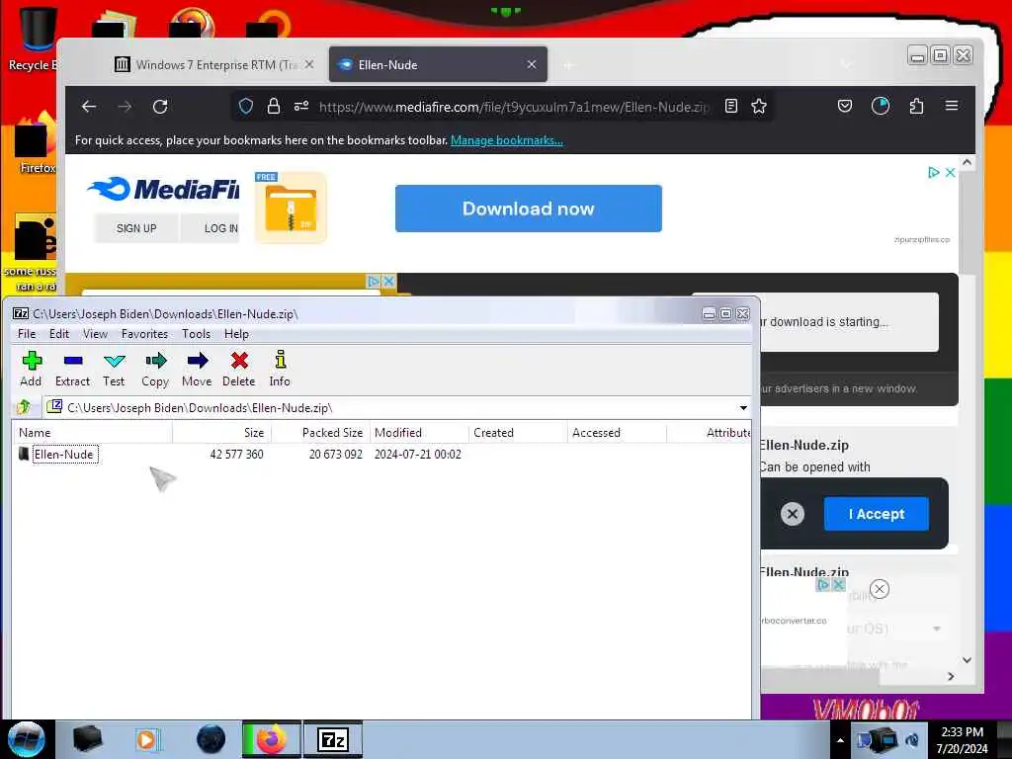
Task: Sort by Modified column header
Action: click(x=419, y=433)
